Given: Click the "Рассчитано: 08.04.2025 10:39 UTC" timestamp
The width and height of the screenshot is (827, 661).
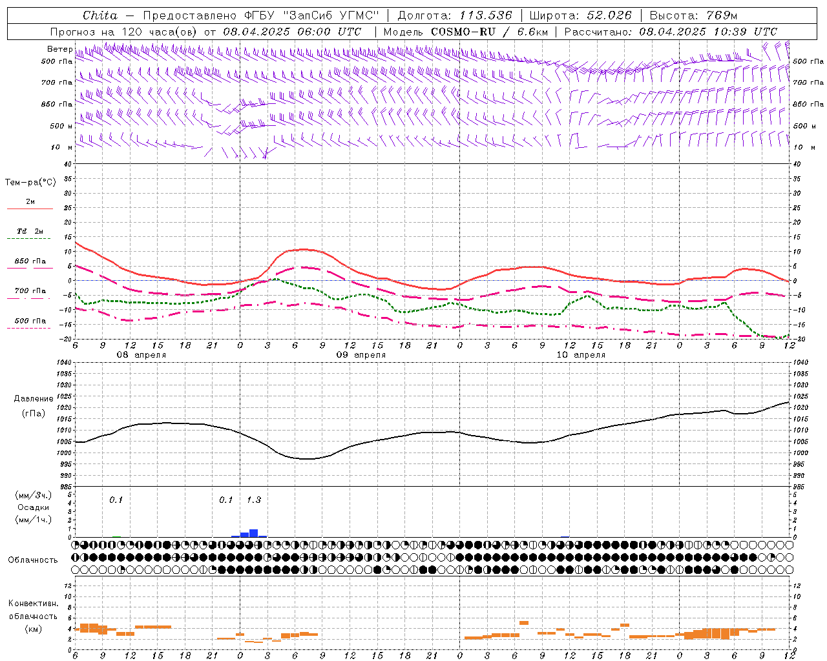Looking at the screenshot, I should pos(671,32).
